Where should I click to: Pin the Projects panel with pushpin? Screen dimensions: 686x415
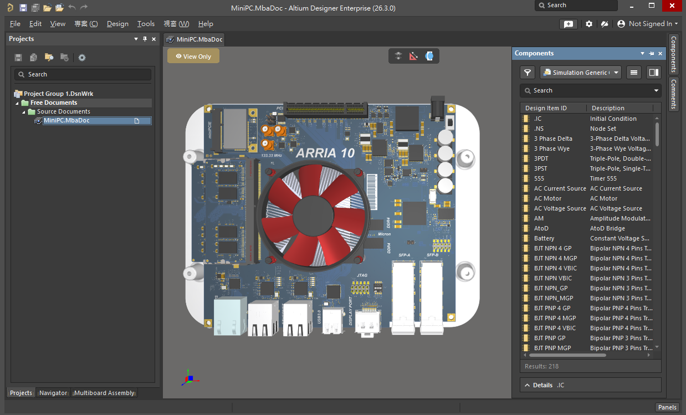click(145, 39)
